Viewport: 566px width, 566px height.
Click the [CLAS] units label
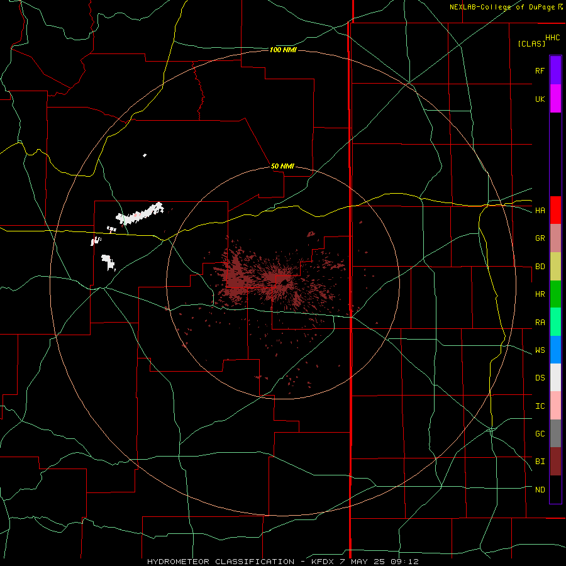point(531,43)
